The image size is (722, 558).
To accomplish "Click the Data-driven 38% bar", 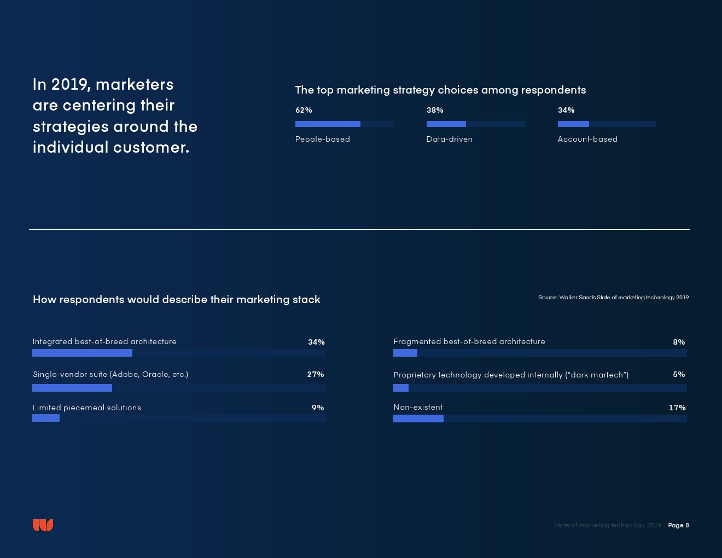I will coord(475,124).
